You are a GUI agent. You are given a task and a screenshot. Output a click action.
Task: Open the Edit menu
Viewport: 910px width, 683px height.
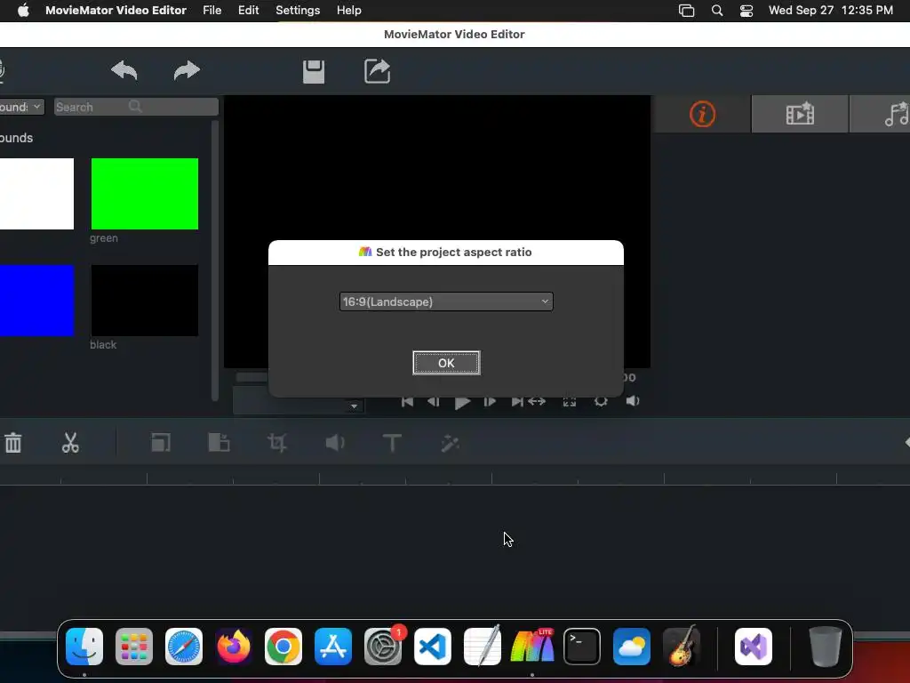(249, 11)
